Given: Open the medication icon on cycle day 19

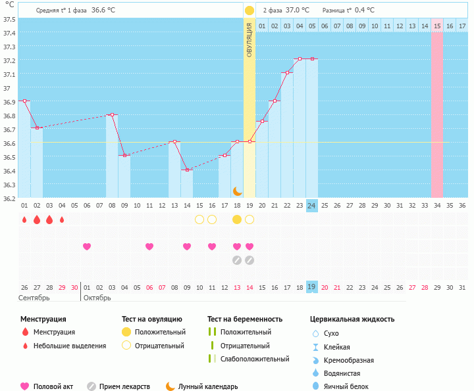Looking at the screenshot, I should pos(250,260).
